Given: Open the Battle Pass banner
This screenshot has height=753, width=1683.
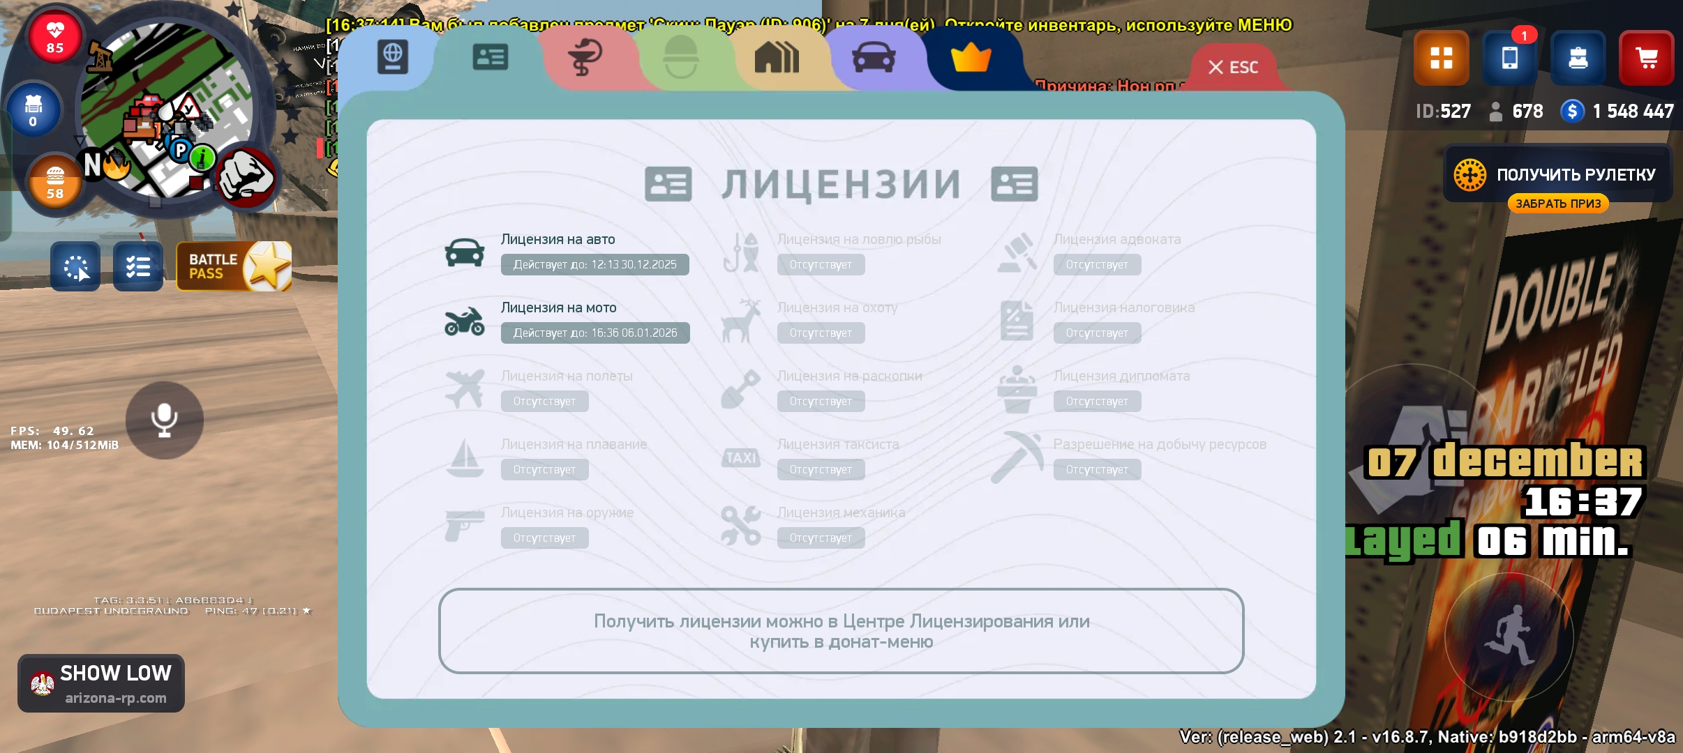Looking at the screenshot, I should (x=234, y=266).
